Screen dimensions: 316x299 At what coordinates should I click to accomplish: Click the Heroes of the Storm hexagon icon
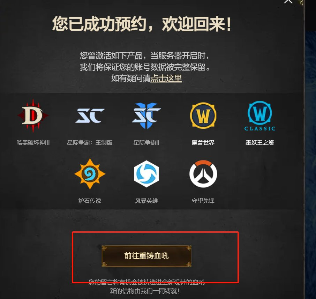pos(146,174)
